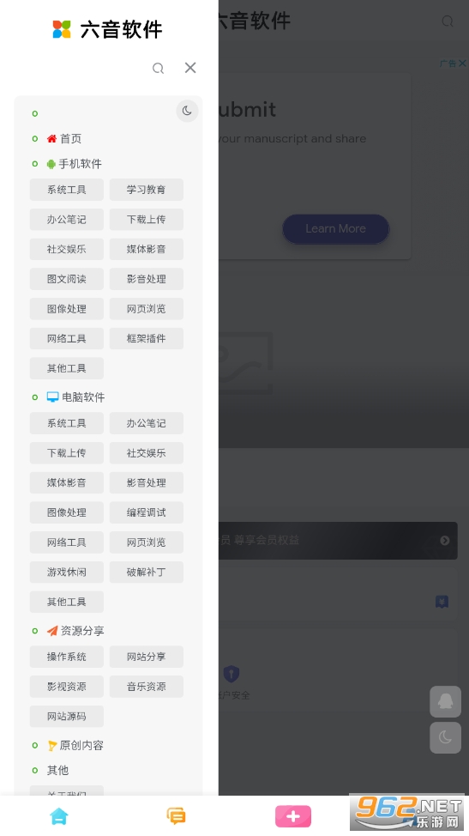Go to 首页 in the drawer menu

[70, 139]
